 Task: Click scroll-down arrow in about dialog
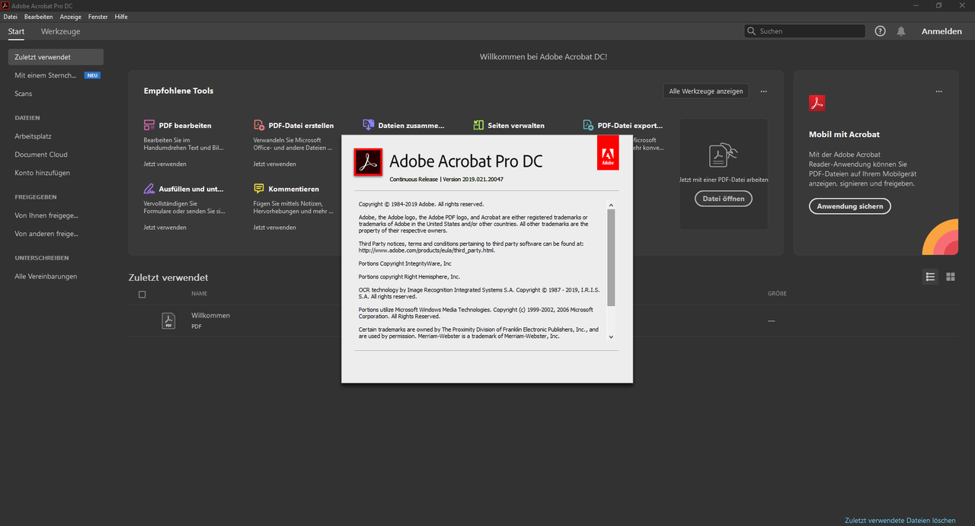pos(611,336)
